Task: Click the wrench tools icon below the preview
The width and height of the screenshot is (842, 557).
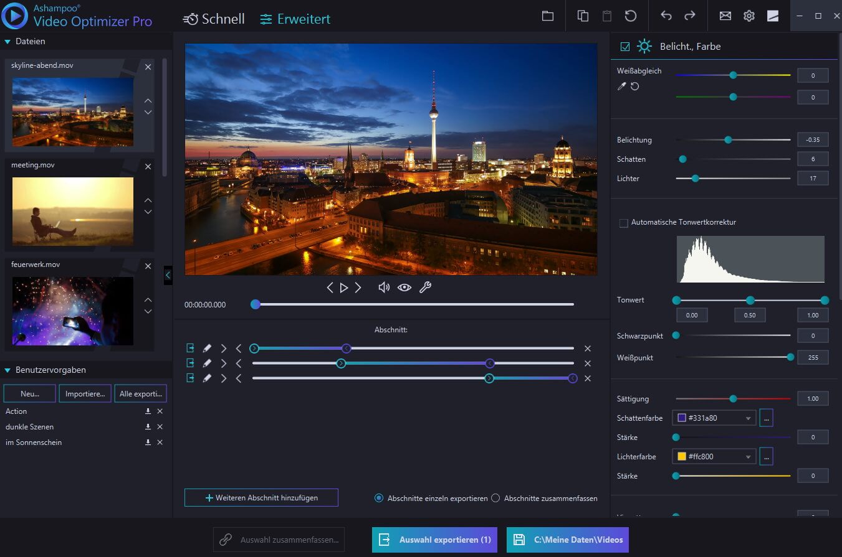Action: pos(425,288)
